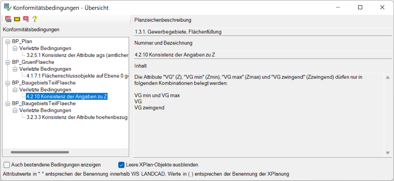Collapse Verletzte Bedingungen under BP_Plan

(x=15, y=48)
